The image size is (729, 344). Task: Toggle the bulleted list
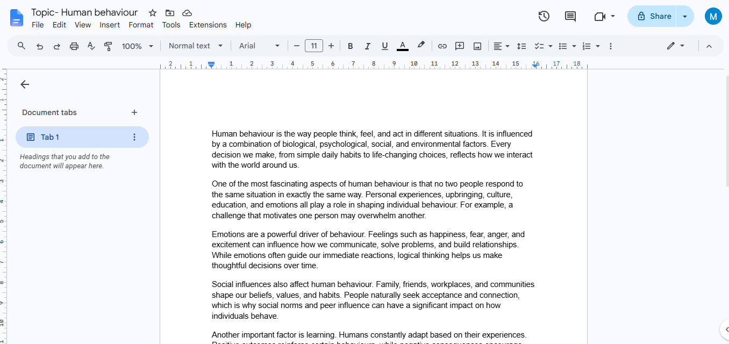tap(563, 46)
